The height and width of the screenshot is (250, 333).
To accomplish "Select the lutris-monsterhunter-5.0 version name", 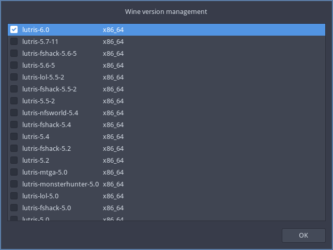I will [60, 184].
